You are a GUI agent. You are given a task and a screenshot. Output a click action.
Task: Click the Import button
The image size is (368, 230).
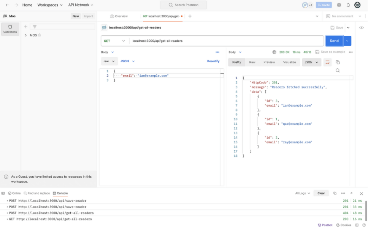pyautogui.click(x=88, y=16)
